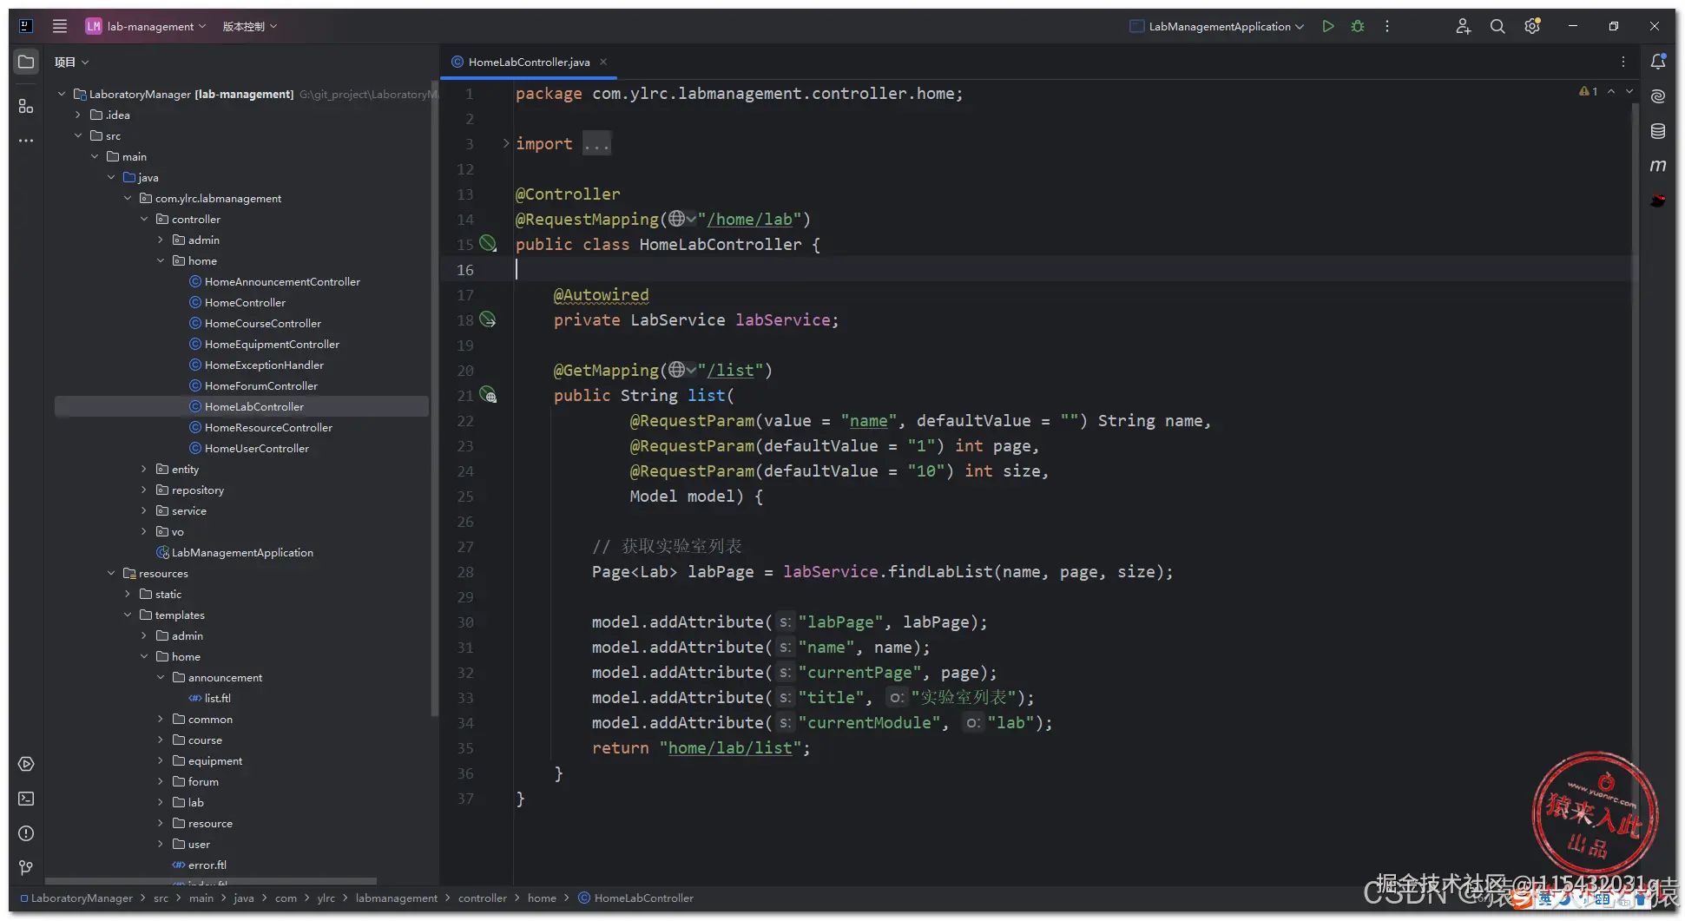Click LaboratoryManager in the breadcrumb bar
The height and width of the screenshot is (921, 1685).
[x=82, y=898]
